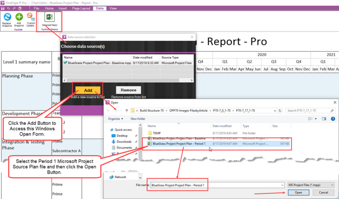Click the blue help icon in Open dialog

(333, 119)
